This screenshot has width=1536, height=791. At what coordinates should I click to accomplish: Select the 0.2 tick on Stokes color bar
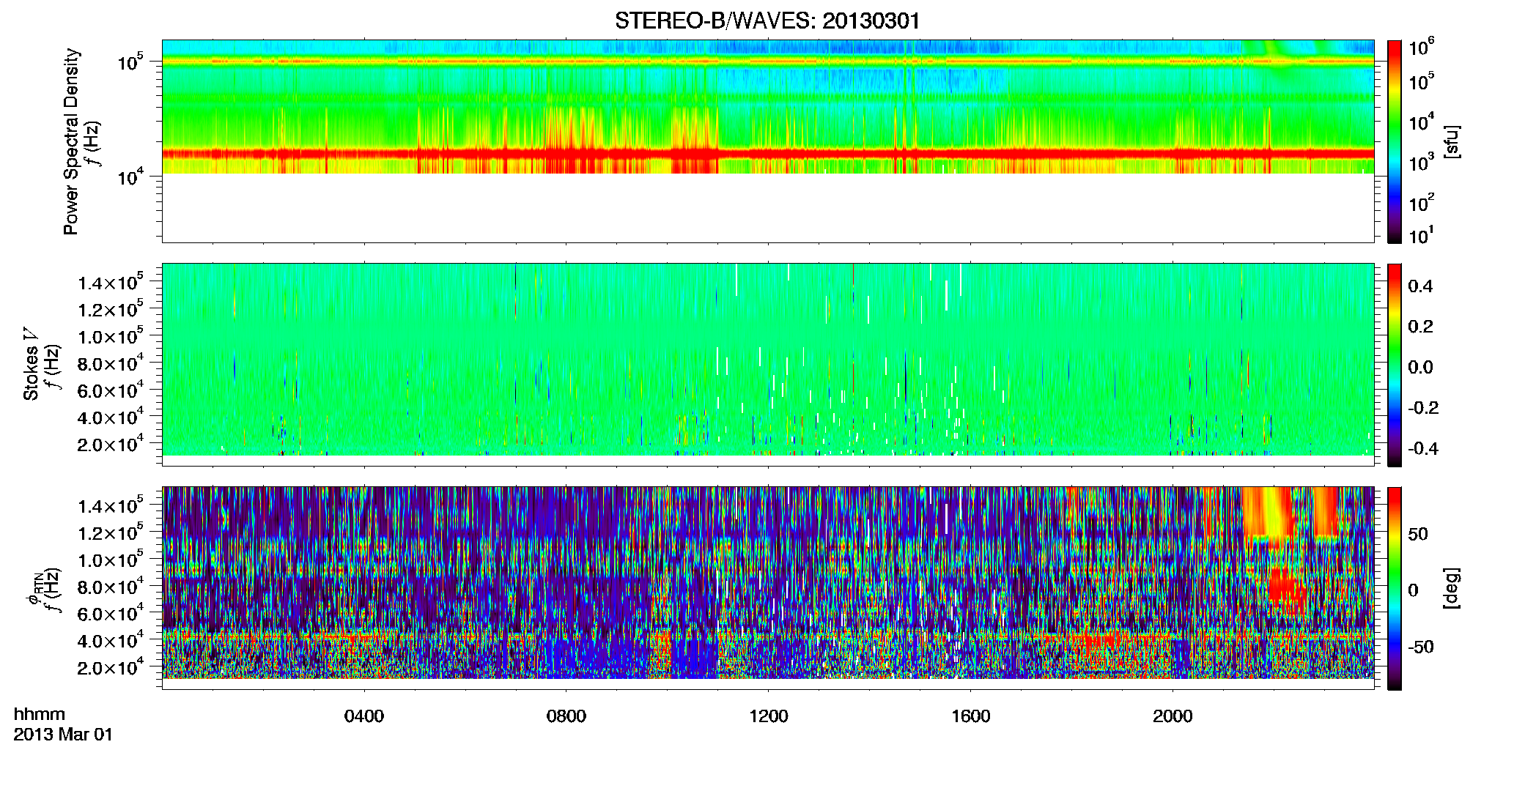coord(1420,327)
